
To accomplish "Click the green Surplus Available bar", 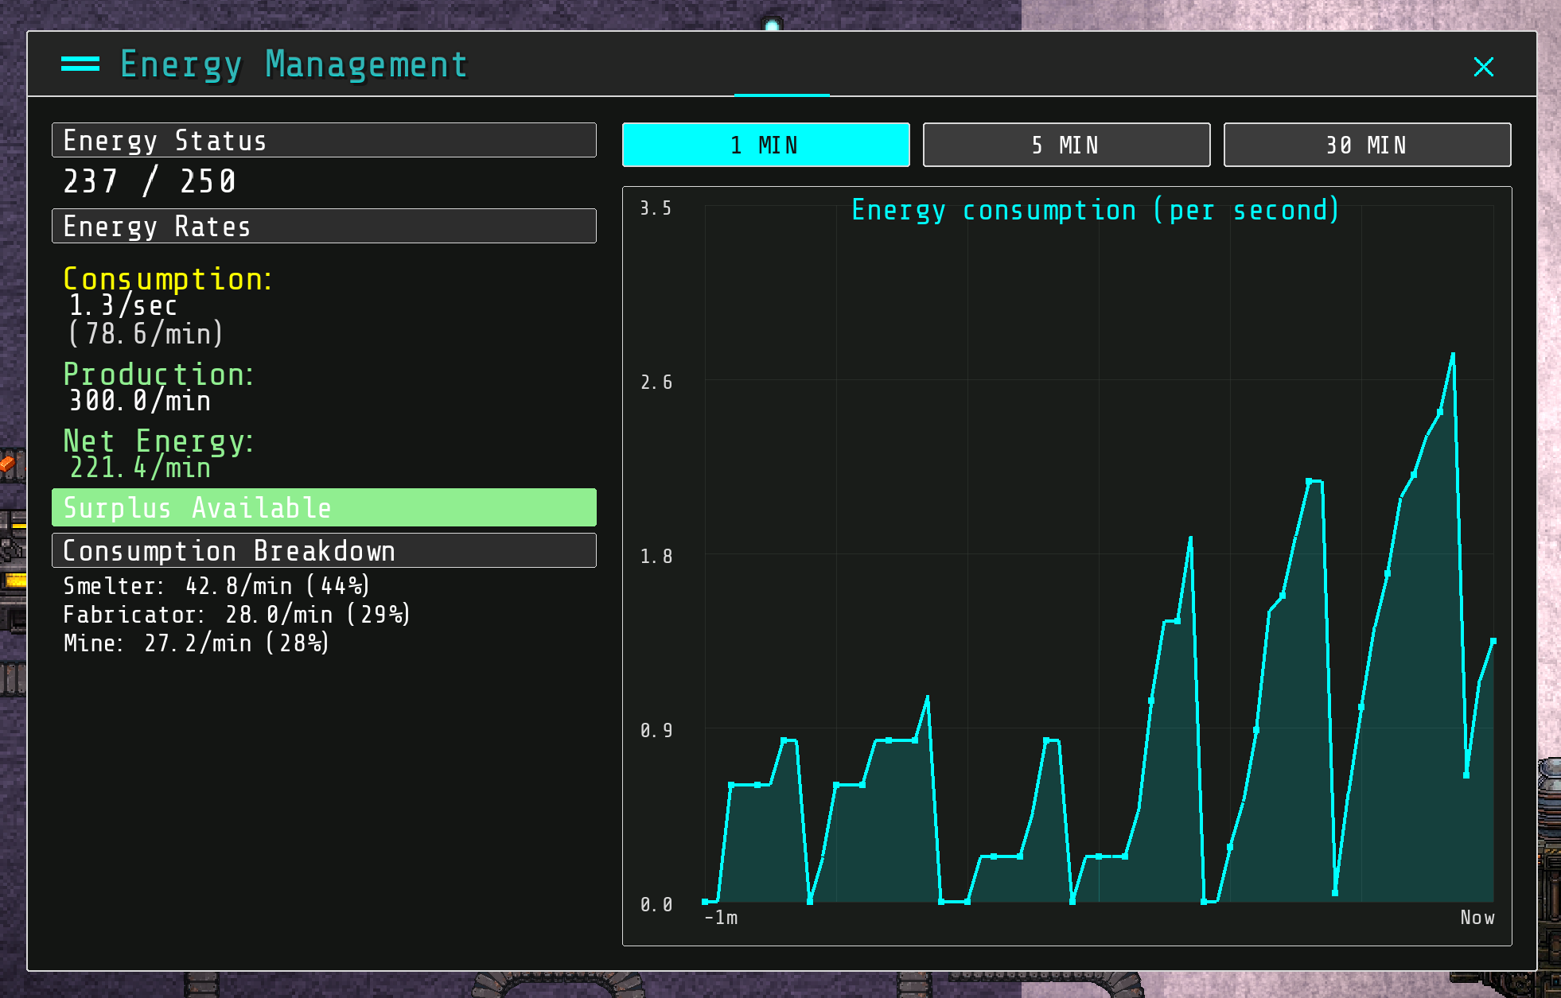I will click(x=324, y=508).
